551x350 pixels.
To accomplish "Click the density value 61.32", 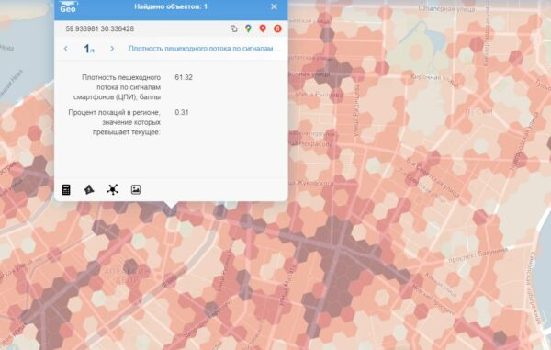I will coord(184,77).
